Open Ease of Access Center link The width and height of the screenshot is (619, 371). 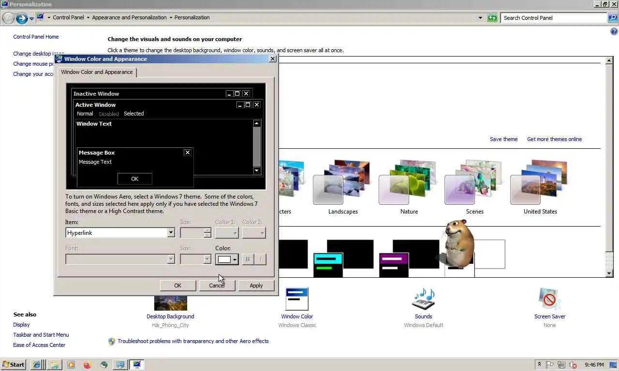tap(39, 345)
